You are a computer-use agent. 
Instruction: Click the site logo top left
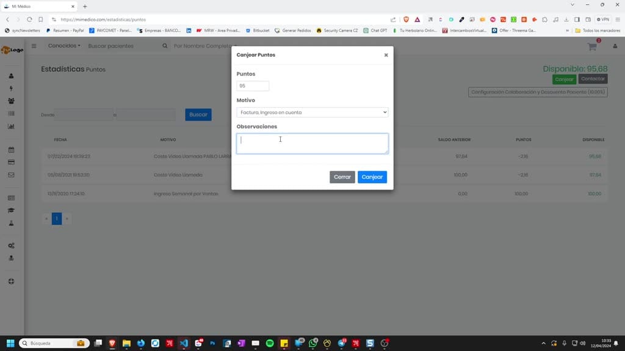[12, 50]
